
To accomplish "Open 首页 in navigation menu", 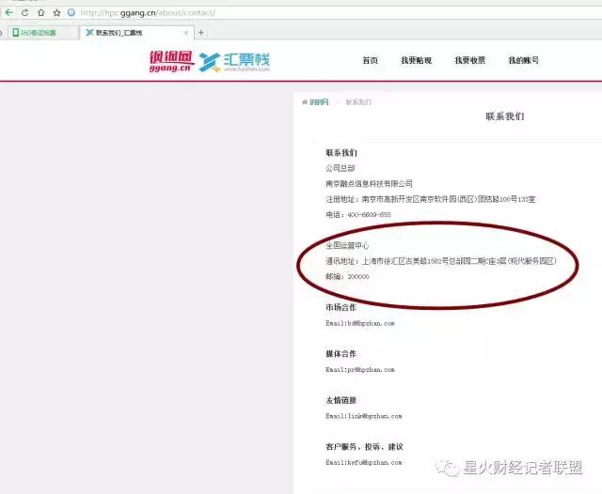I will click(371, 60).
